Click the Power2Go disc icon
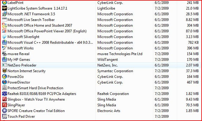The width and height of the screenshot is (202, 121). [x=4, y=77]
